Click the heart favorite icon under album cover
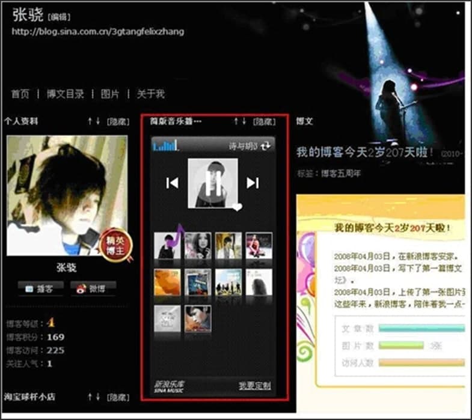Viewport: 472px width, 420px height. coord(238,207)
